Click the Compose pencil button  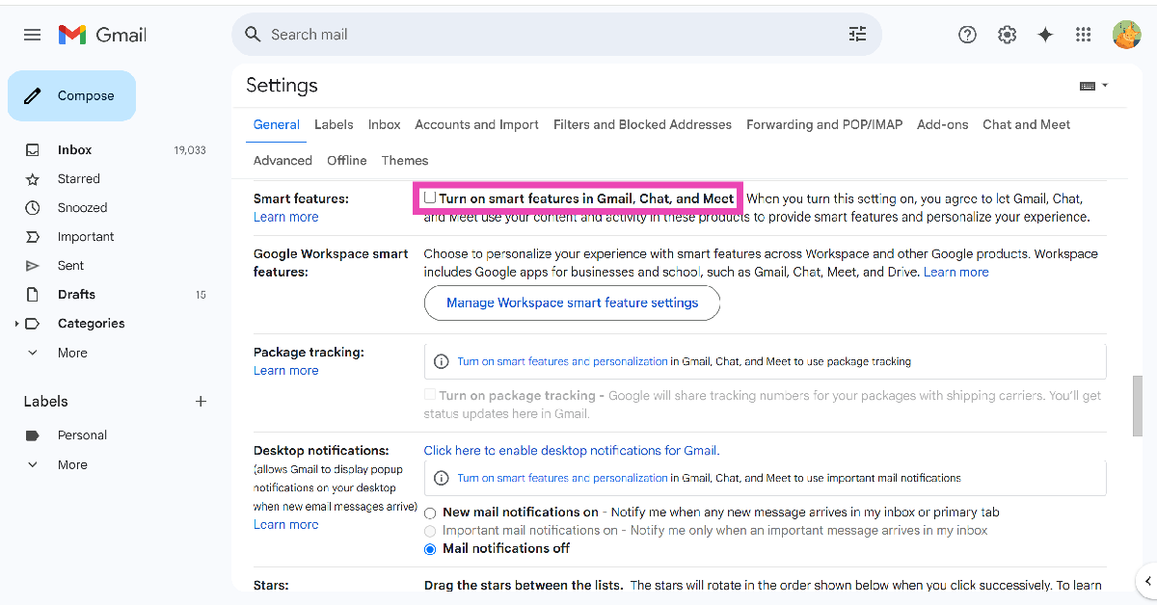[x=71, y=95]
